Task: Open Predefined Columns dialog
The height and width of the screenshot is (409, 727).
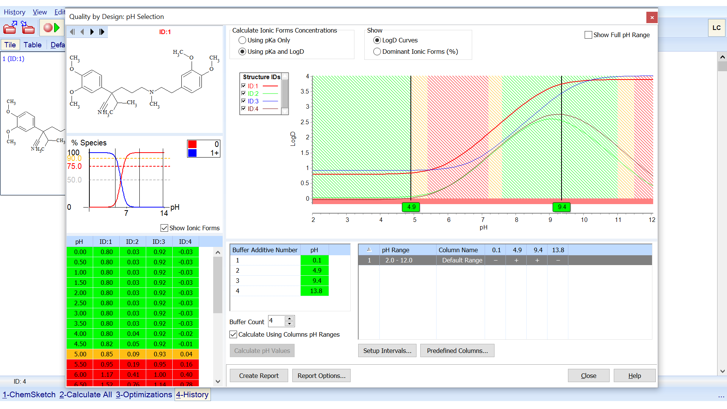Action: pyautogui.click(x=457, y=351)
